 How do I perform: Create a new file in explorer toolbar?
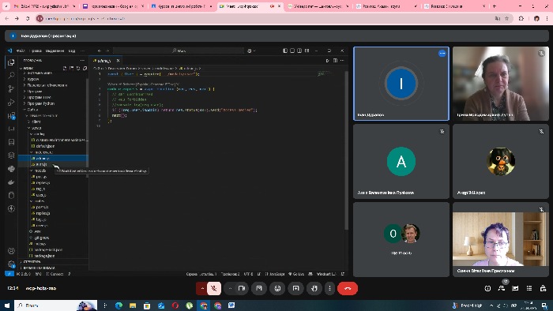click(x=65, y=69)
